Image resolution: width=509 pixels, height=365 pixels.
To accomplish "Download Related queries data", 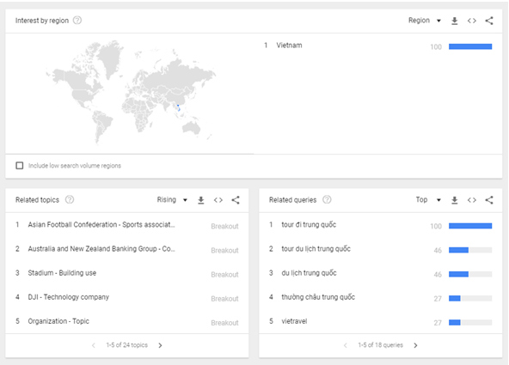I will tap(455, 200).
